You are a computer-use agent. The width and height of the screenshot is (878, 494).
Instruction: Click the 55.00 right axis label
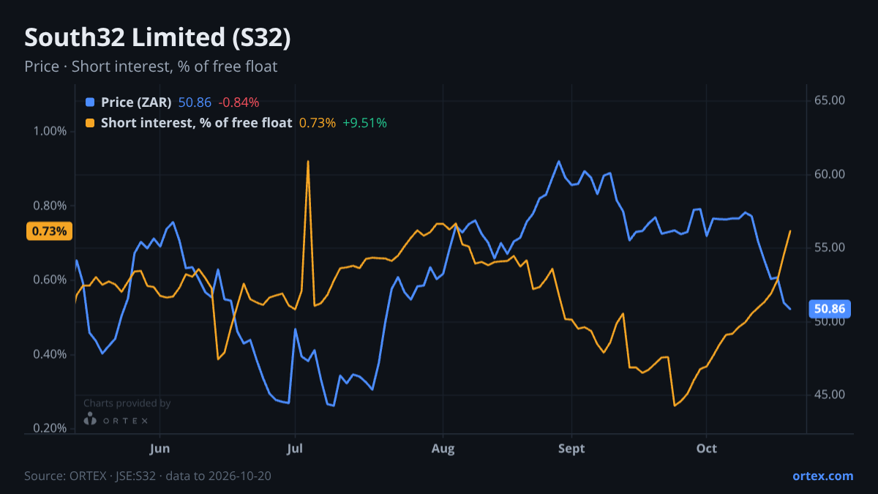pyautogui.click(x=830, y=247)
